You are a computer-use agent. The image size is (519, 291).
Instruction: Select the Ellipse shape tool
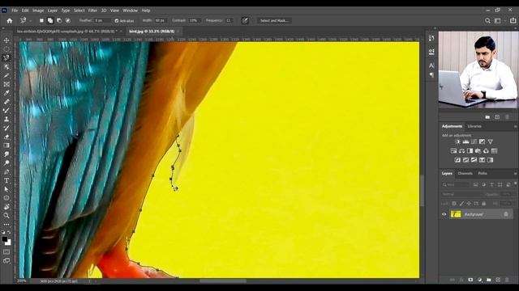(x=6, y=198)
